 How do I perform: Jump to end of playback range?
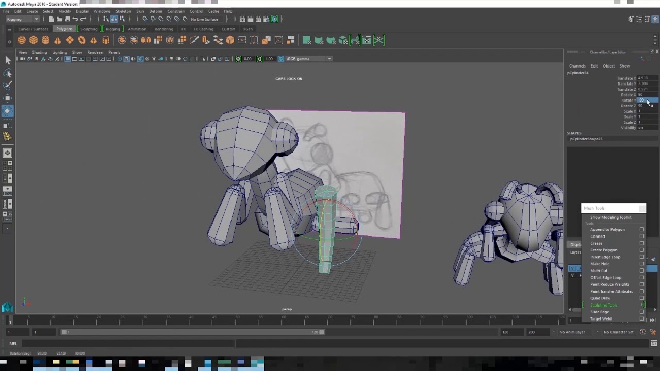pyautogui.click(x=653, y=320)
